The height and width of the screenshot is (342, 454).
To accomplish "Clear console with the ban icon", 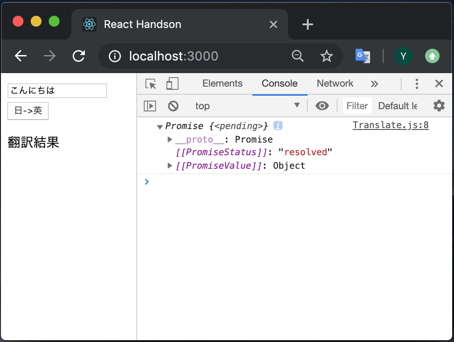I will click(x=173, y=106).
